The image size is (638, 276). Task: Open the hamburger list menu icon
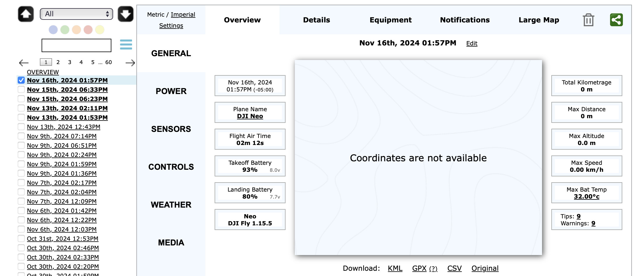(x=126, y=45)
